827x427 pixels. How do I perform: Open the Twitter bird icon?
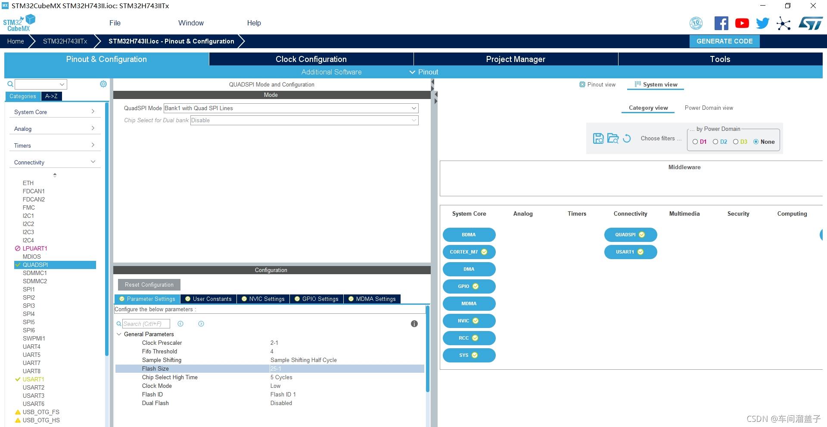[762, 23]
